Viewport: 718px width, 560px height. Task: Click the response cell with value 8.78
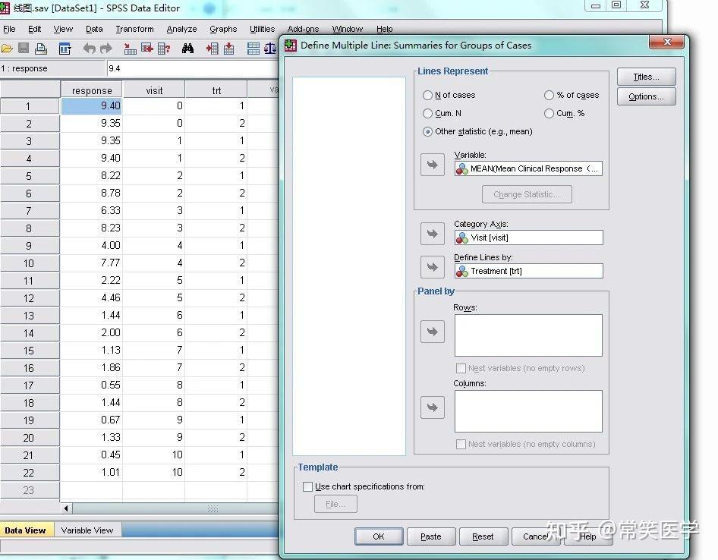(92, 193)
